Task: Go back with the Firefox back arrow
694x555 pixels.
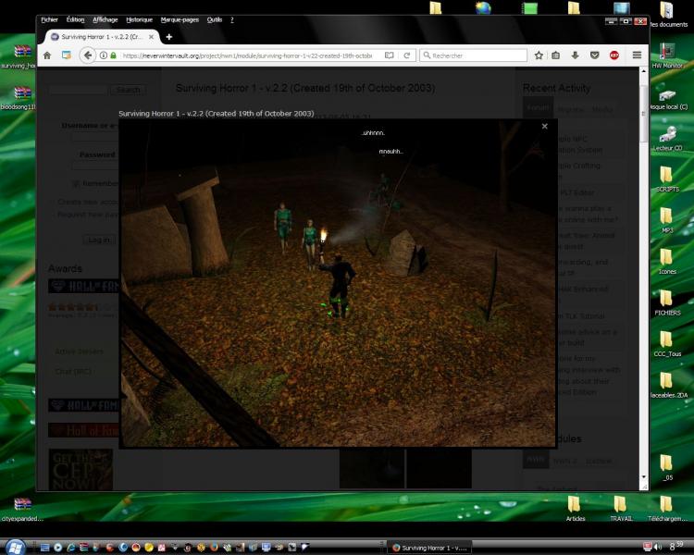Action: [x=88, y=55]
